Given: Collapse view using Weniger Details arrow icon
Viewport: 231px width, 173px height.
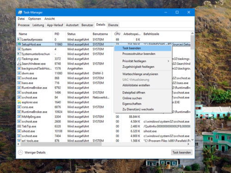Looking at the screenshot, I should [x=20, y=152].
